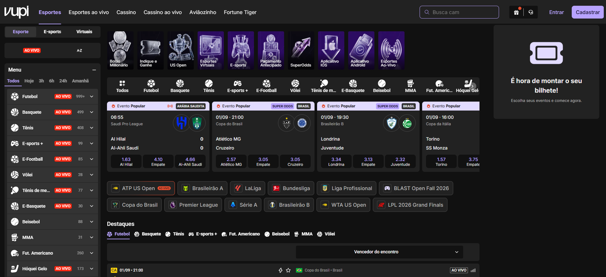Type in the Busca search field
This screenshot has width=606, height=277.
pyautogui.click(x=459, y=12)
